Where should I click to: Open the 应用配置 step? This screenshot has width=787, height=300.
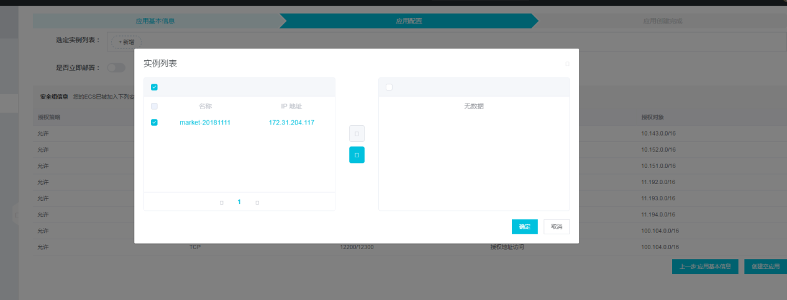[409, 20]
